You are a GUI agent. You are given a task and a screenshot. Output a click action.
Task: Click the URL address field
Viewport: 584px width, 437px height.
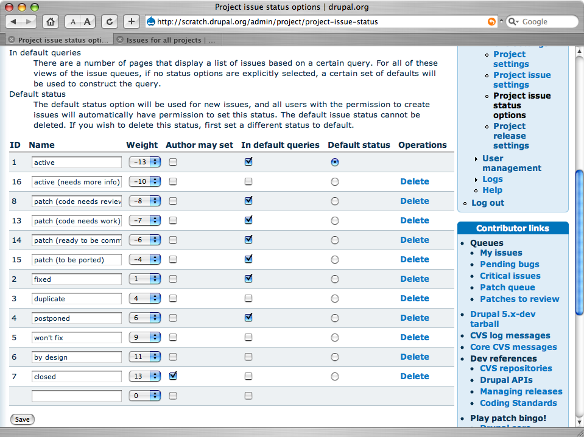coord(320,21)
